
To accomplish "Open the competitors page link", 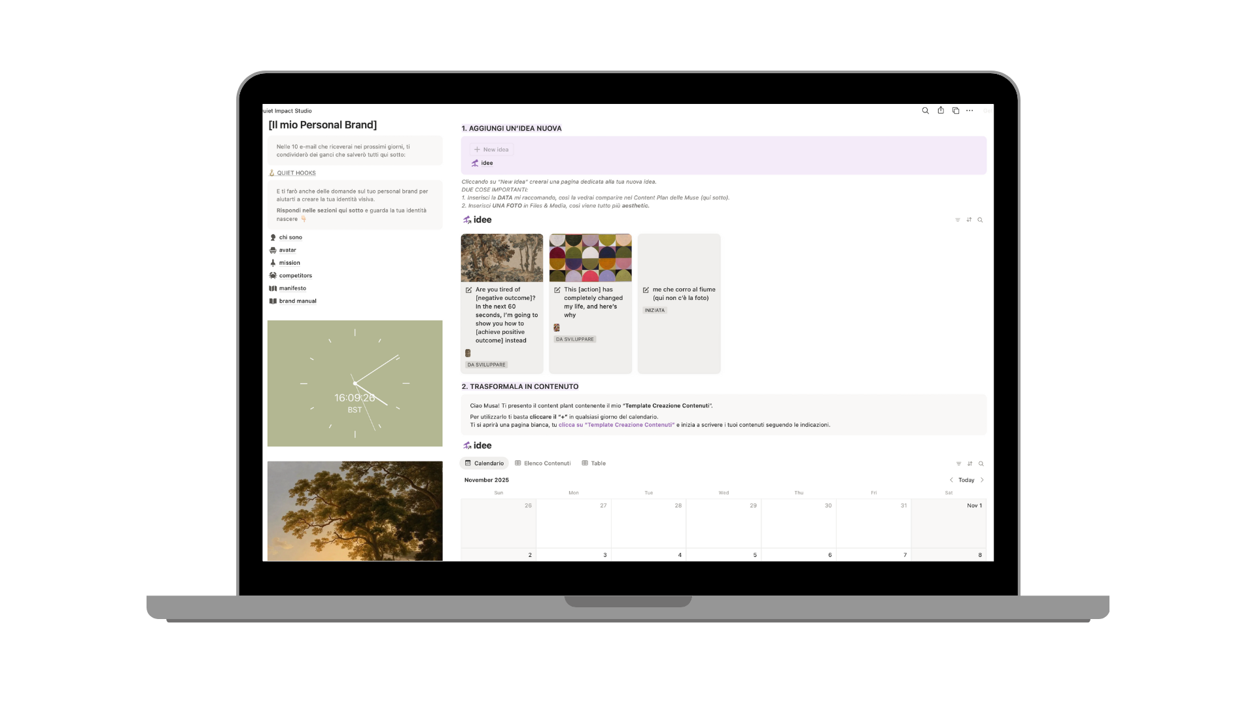I will 295,275.
